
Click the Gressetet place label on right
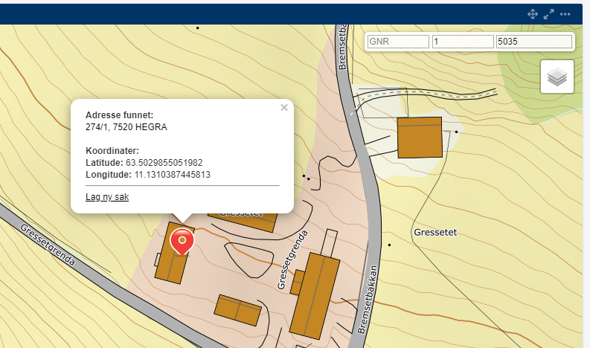[435, 233]
